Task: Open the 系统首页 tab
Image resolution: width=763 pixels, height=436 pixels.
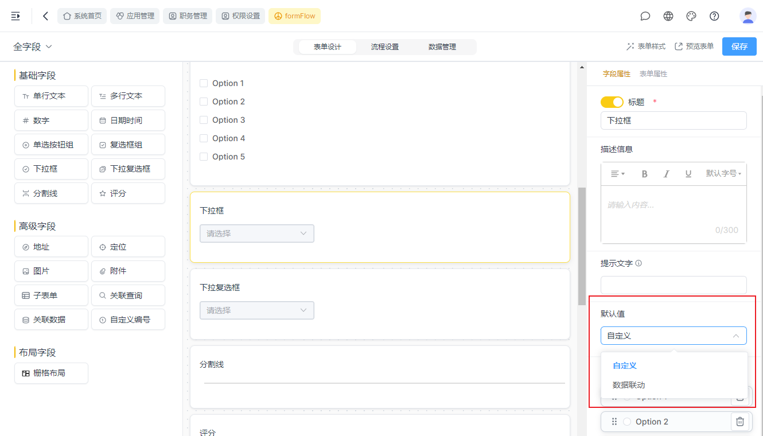Action: [x=82, y=16]
